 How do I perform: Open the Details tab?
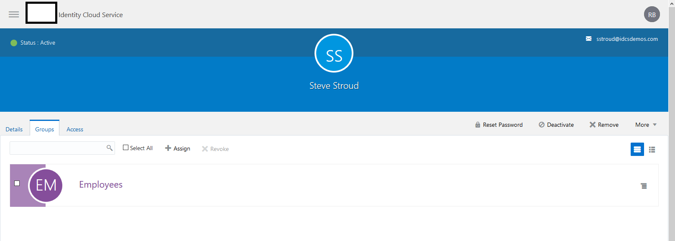(14, 129)
